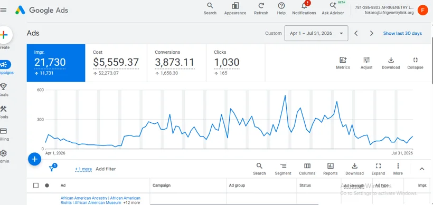Viewport: 433px width, 205px height.
Task: Click the Ads page title
Action: [33, 33]
